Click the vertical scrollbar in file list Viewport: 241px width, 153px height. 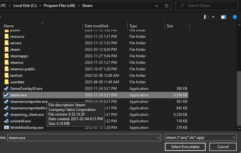coord(239,99)
